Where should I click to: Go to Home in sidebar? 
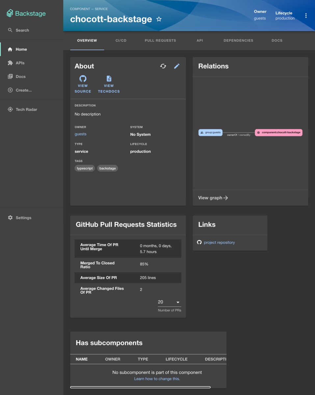point(32,49)
